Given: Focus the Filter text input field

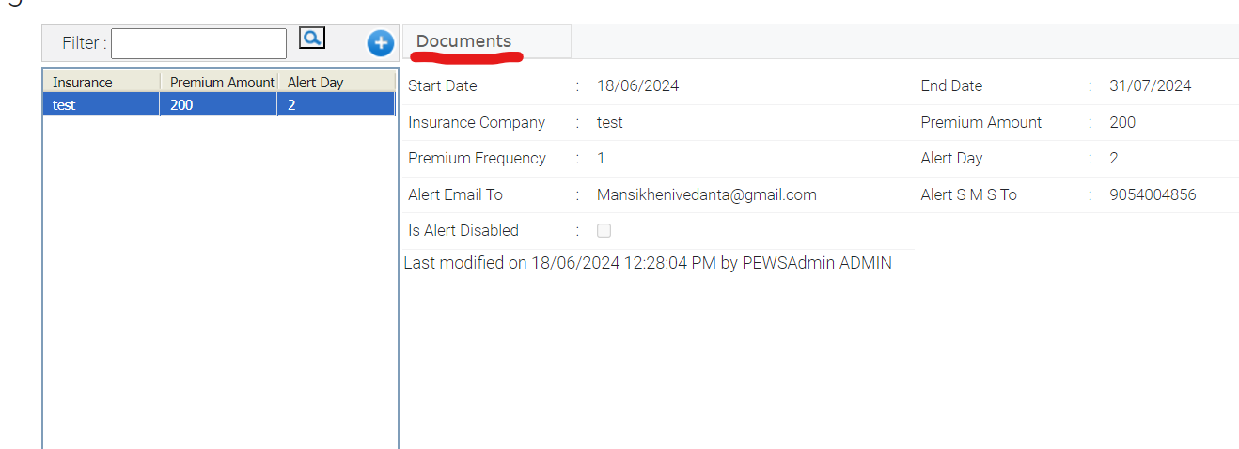Looking at the screenshot, I should (x=198, y=43).
